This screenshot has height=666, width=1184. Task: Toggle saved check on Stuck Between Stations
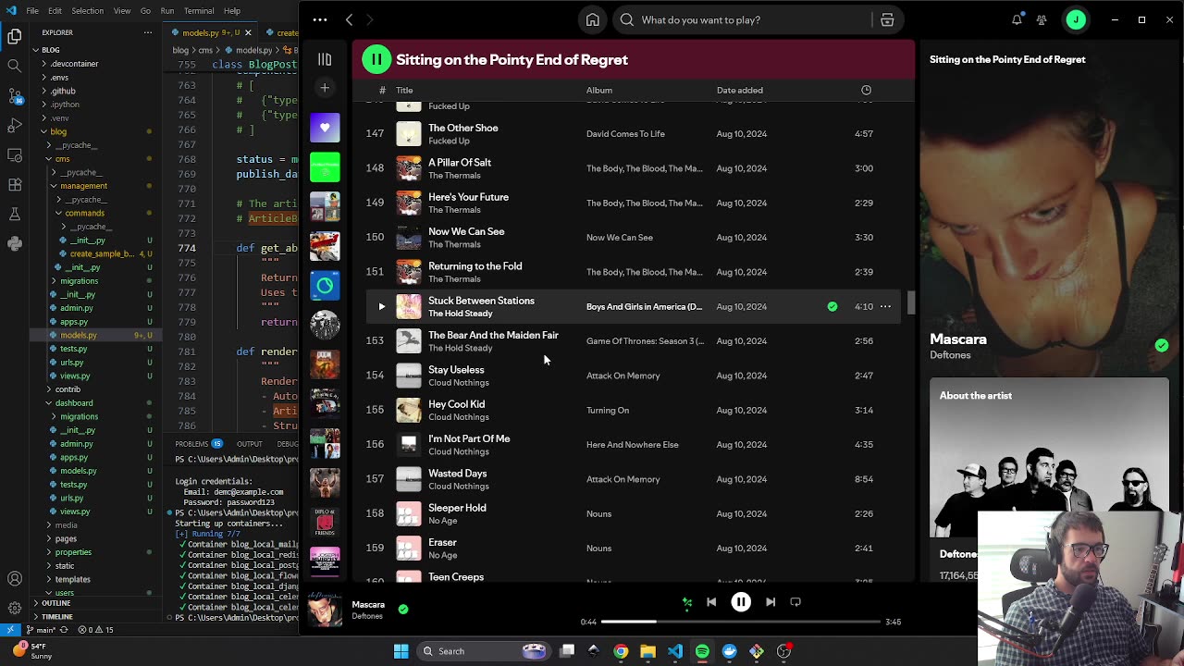832,306
